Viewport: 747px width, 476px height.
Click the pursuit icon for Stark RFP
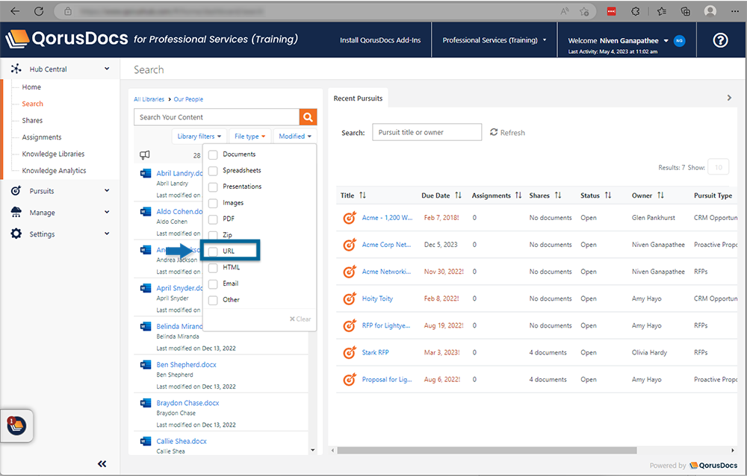click(x=350, y=353)
